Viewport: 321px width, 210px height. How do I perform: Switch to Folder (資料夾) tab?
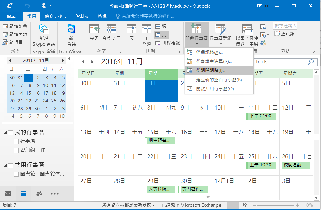[82, 16]
